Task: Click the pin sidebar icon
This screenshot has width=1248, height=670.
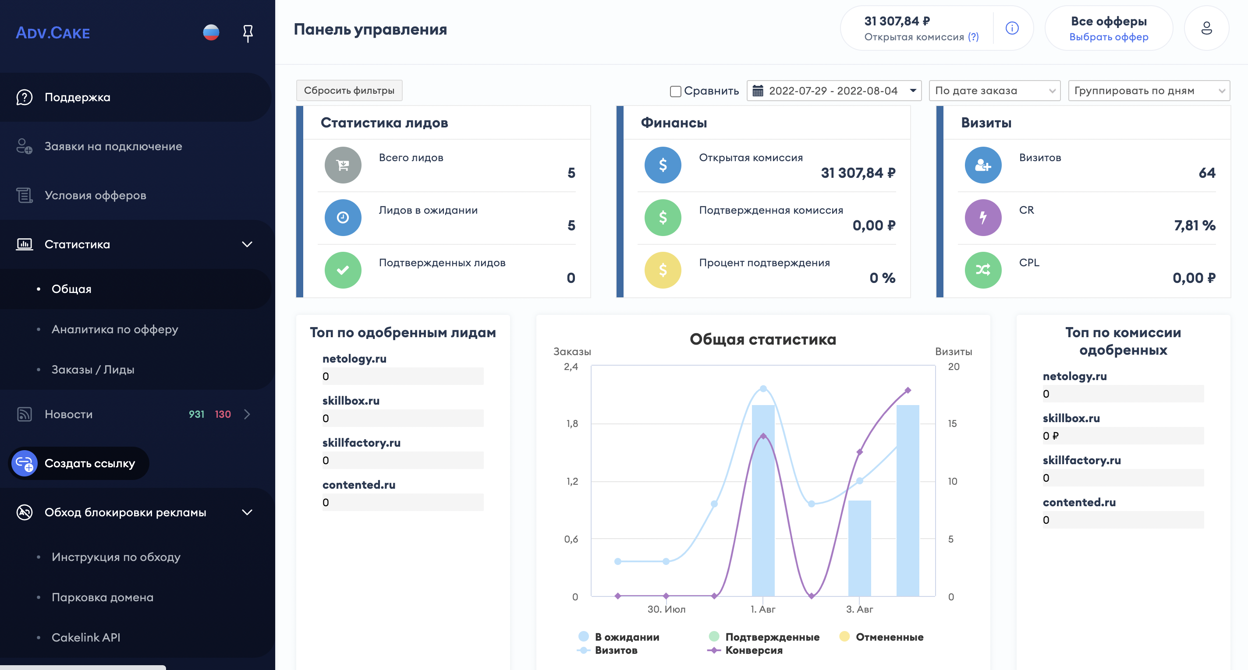Action: (248, 33)
